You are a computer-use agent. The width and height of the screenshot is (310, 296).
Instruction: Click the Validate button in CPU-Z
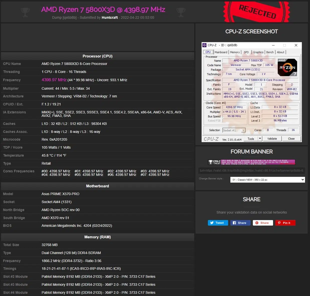[272, 139]
